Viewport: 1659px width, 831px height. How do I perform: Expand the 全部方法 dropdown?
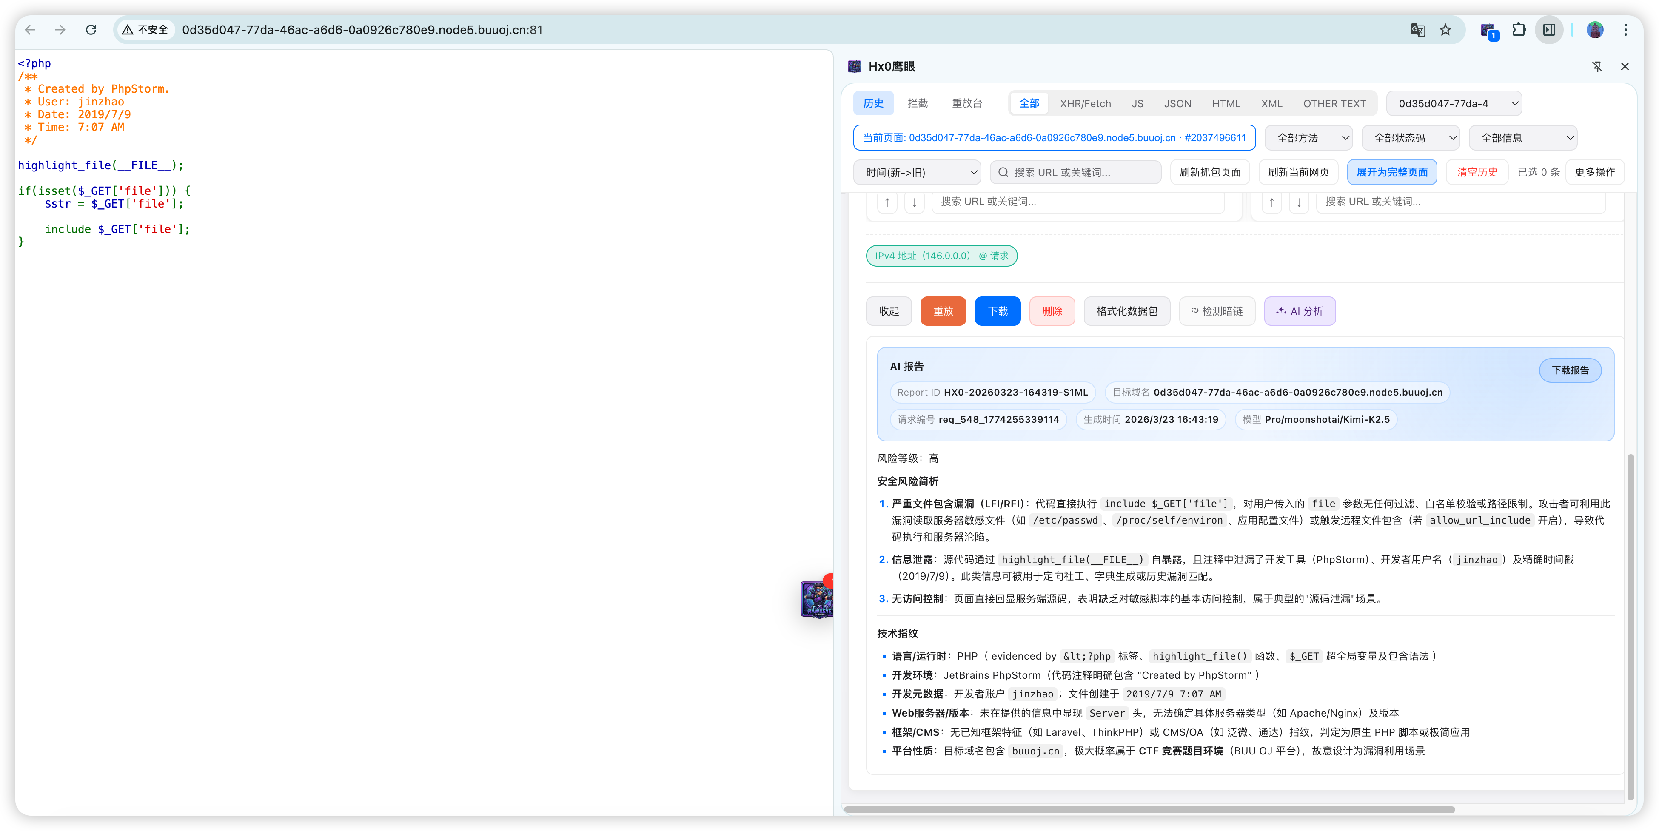point(1308,138)
